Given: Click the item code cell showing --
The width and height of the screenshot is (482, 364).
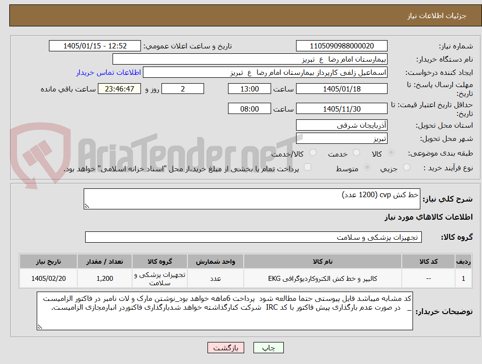Looking at the screenshot, I should point(429,278).
